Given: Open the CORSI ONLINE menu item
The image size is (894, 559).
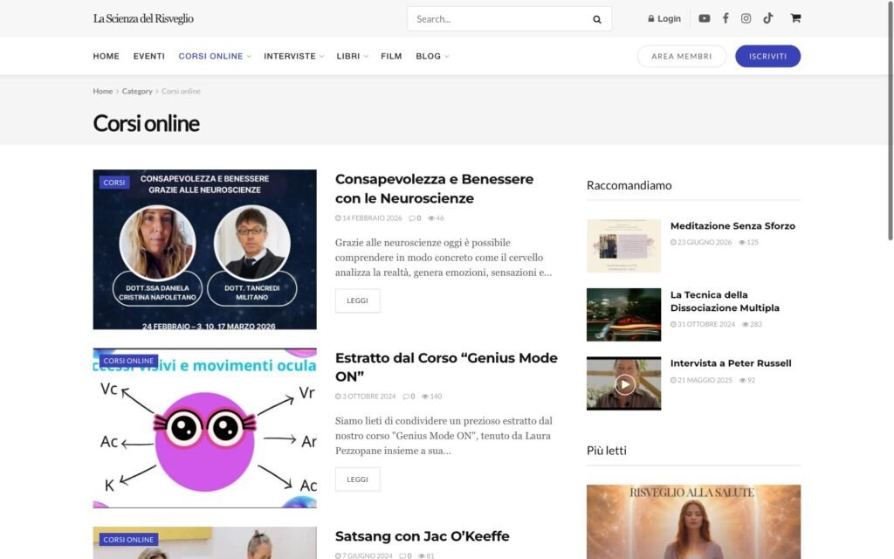Looking at the screenshot, I should click(210, 56).
